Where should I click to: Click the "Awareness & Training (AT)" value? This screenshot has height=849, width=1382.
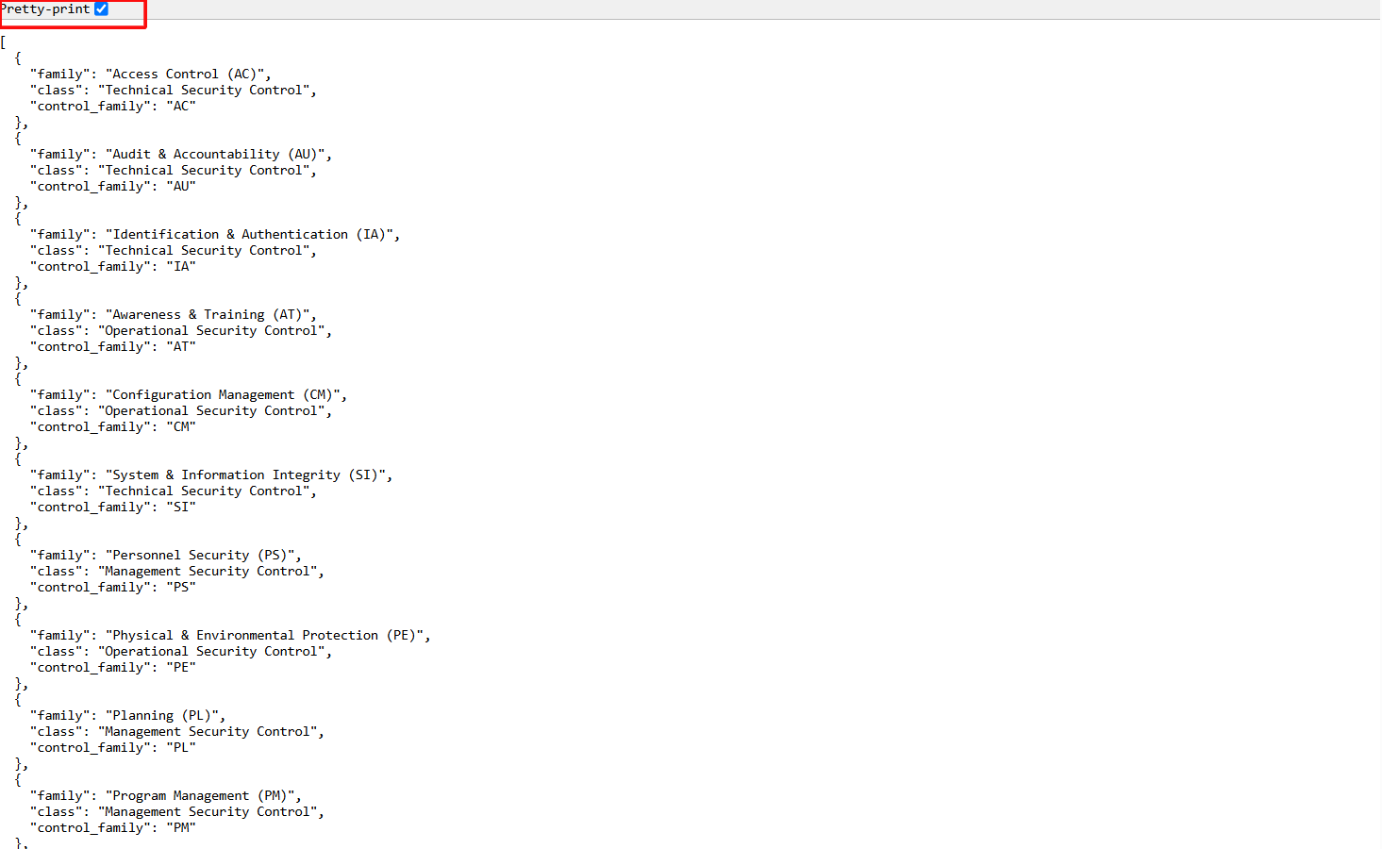coord(209,315)
